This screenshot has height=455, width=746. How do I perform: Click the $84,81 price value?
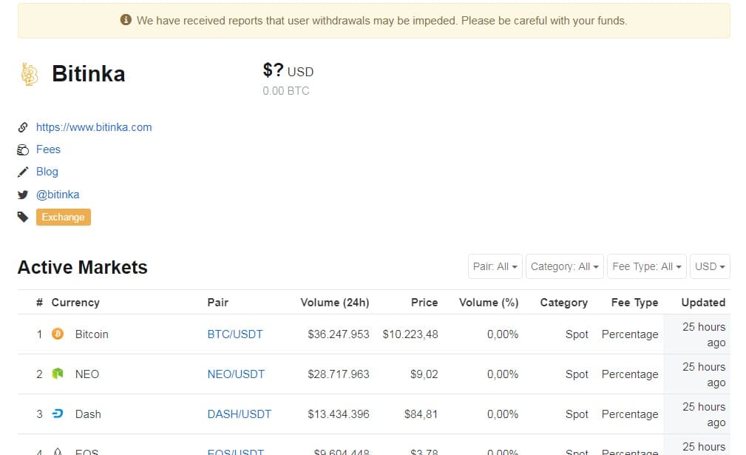pos(421,414)
